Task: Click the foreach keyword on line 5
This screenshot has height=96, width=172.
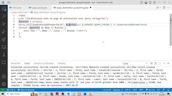Action: click(x=23, y=28)
